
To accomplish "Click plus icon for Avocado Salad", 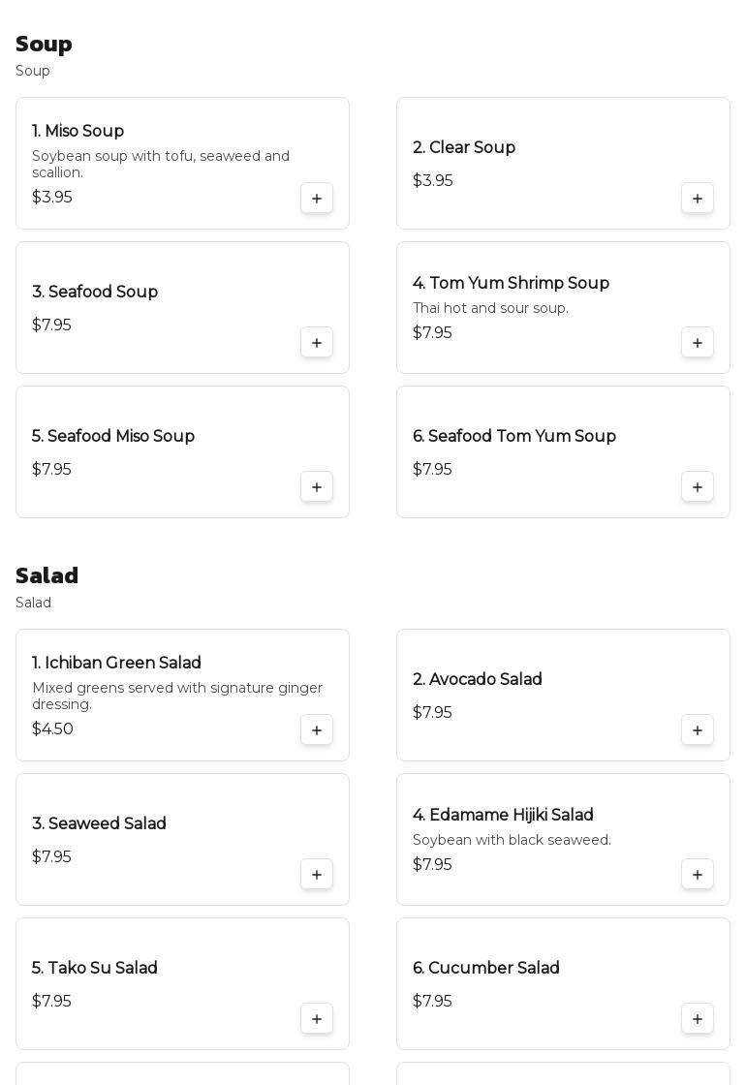I will coord(698,730).
